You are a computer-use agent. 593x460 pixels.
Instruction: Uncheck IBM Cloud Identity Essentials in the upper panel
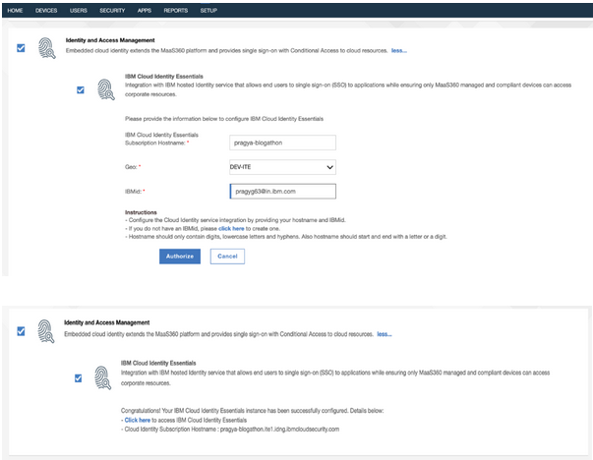point(81,90)
